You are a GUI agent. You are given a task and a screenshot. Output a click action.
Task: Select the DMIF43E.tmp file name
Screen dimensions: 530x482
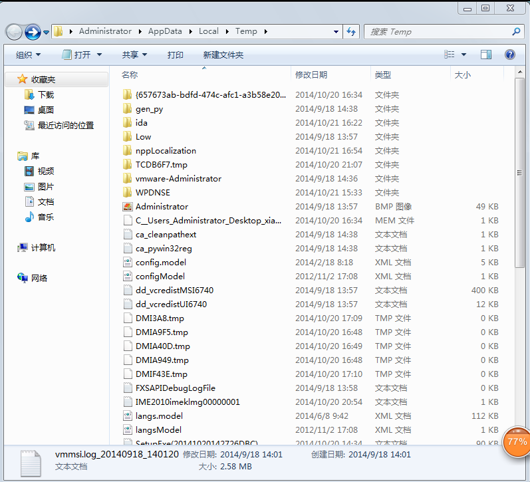click(x=161, y=374)
